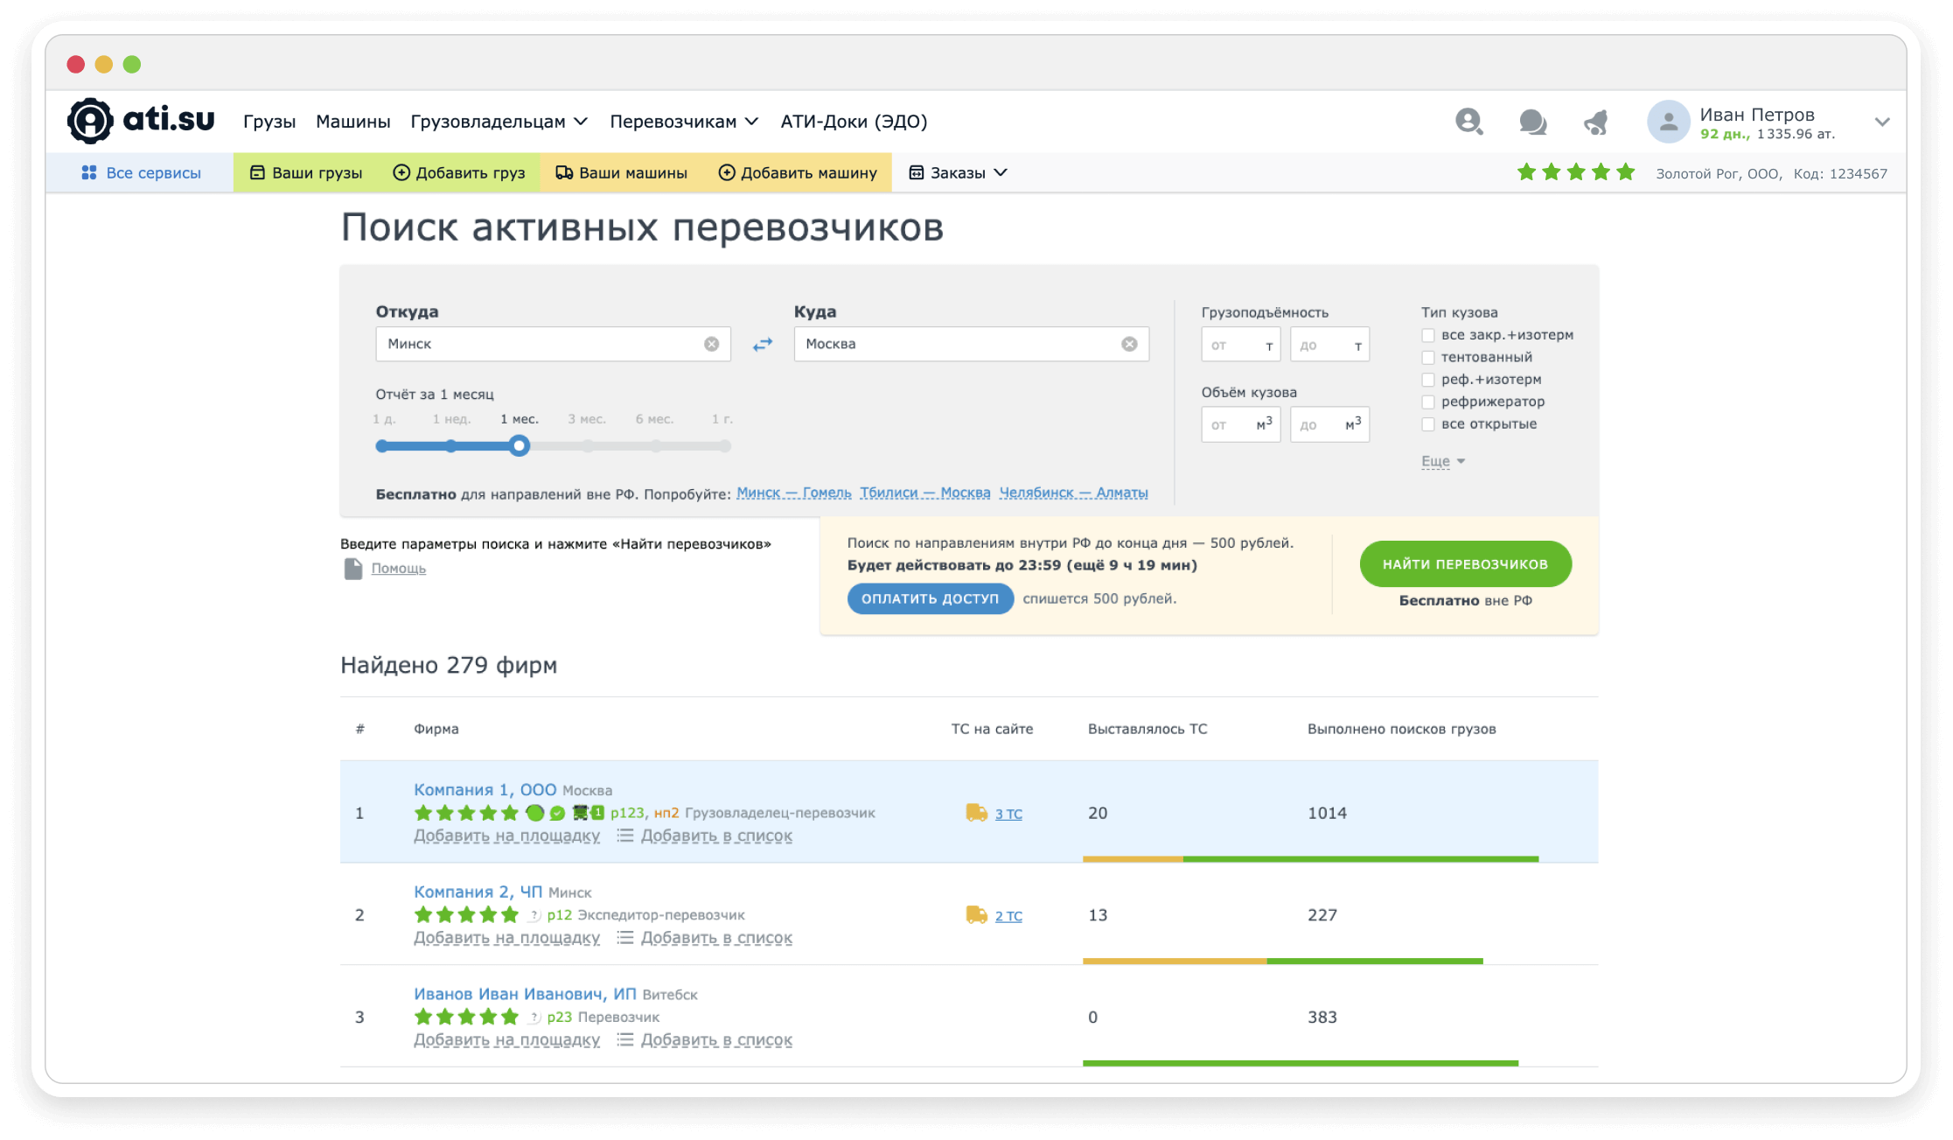Click Объём кузова до field
The height and width of the screenshot is (1140, 1953).
pyautogui.click(x=1329, y=424)
